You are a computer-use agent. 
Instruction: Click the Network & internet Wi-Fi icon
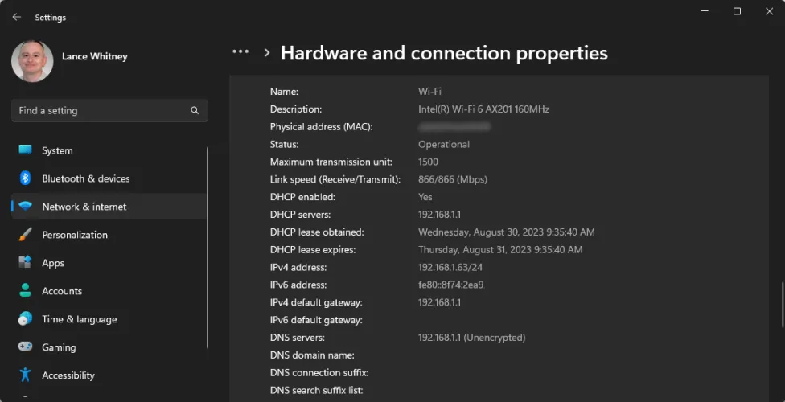coord(26,207)
